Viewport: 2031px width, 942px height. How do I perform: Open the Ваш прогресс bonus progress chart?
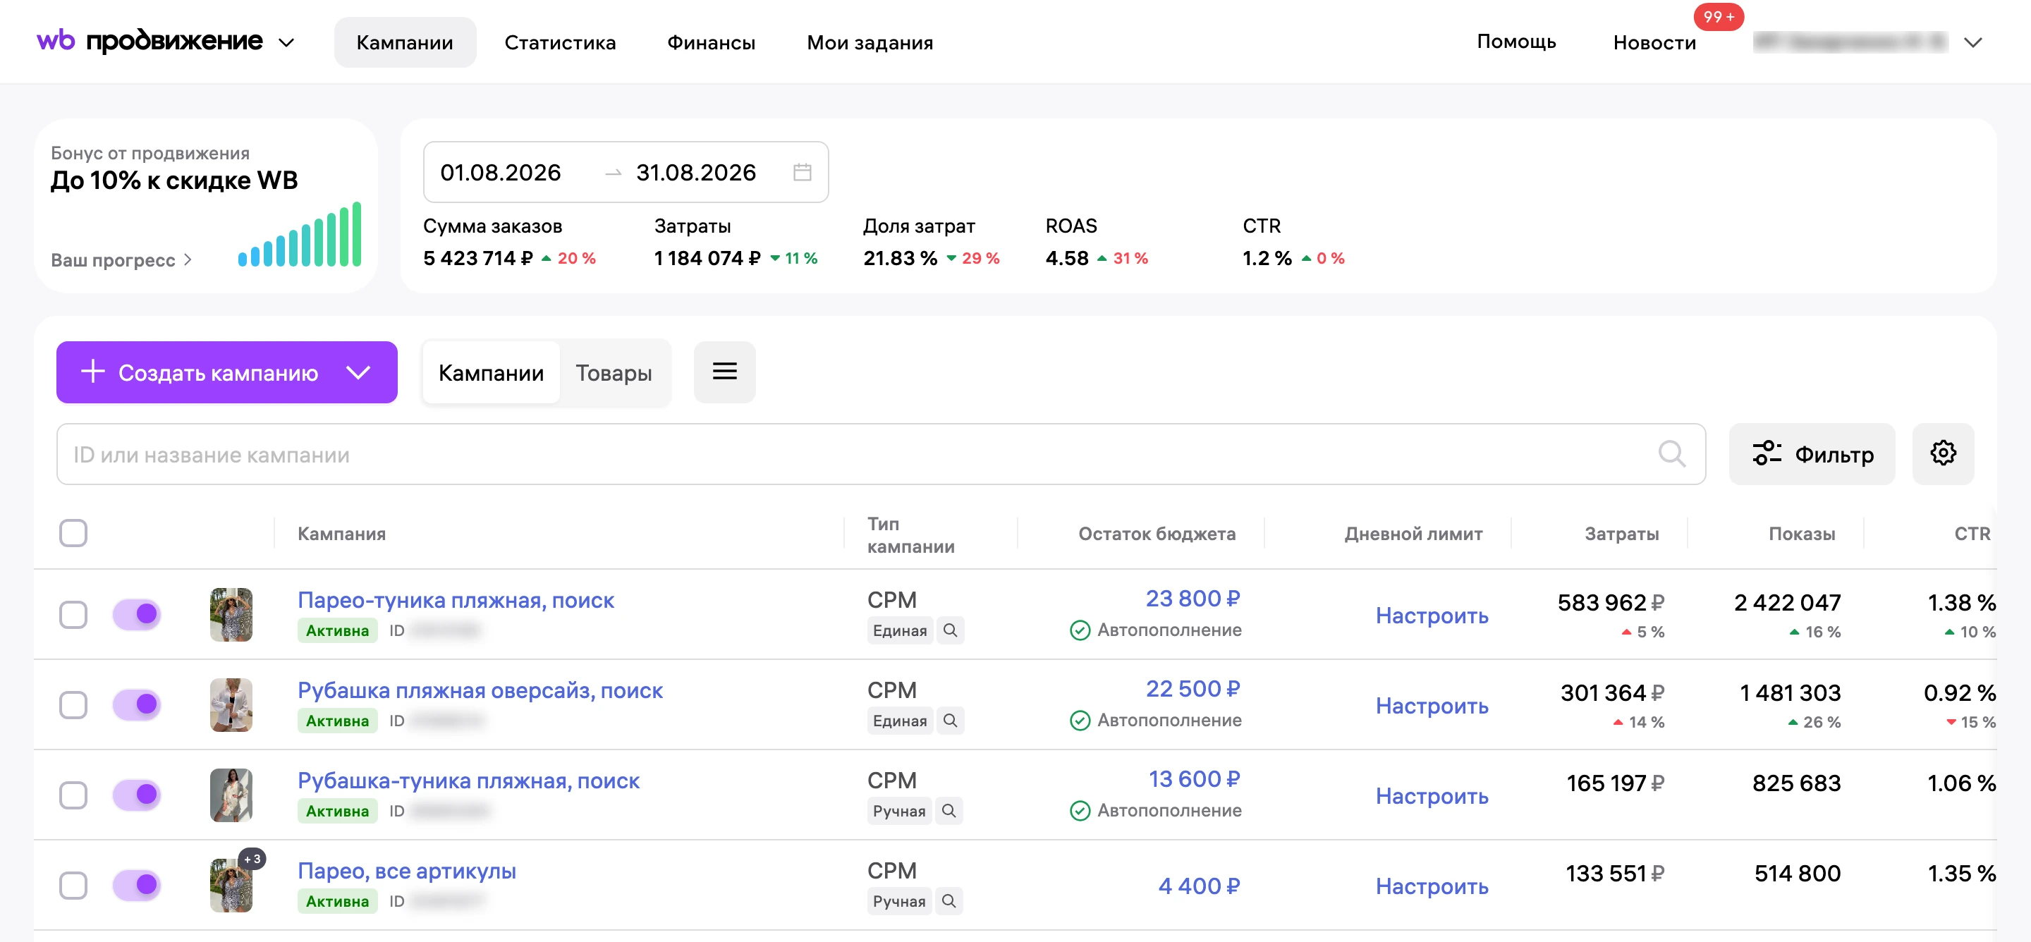coord(300,234)
